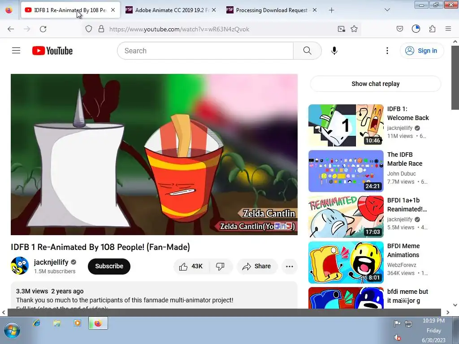Screen dimensions: 459x344
Task: Open the Firefox application menu
Action: click(448, 29)
